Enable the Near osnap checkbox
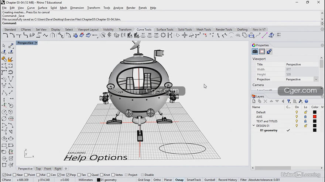The width and height of the screenshot is (325, 182). [x=14, y=175]
